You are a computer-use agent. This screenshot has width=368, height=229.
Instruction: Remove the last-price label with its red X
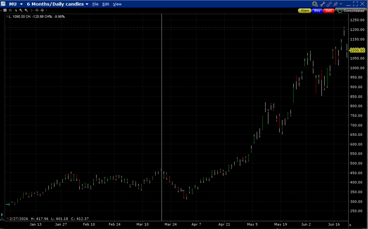[7, 17]
